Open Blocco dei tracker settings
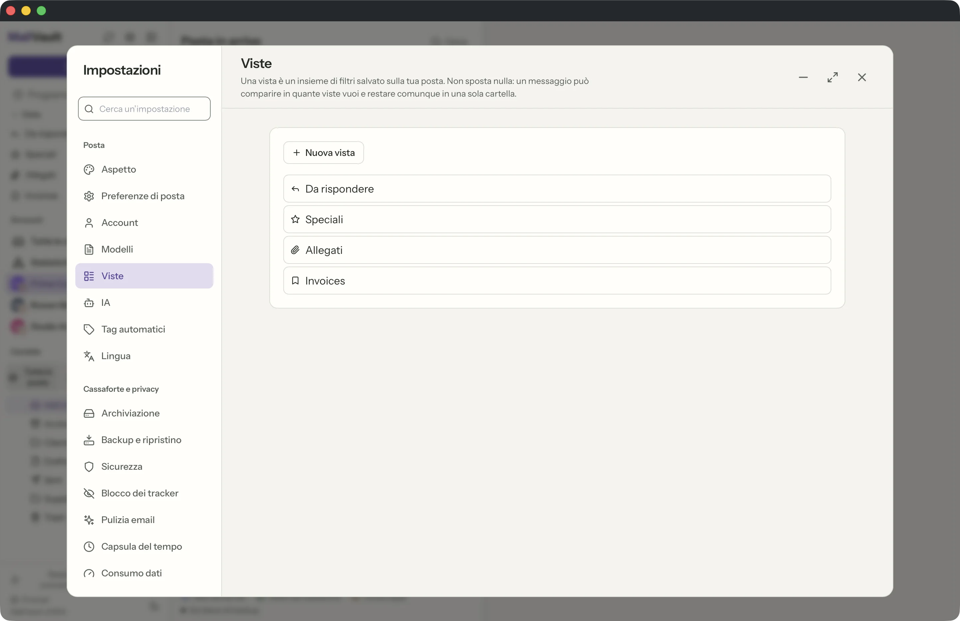 144,493
